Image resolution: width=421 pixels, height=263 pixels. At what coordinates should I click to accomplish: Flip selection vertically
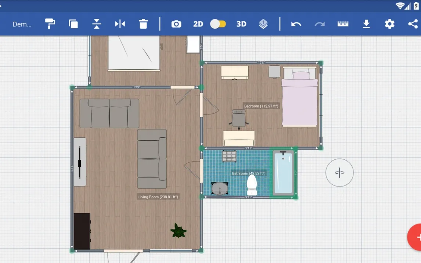tap(97, 24)
